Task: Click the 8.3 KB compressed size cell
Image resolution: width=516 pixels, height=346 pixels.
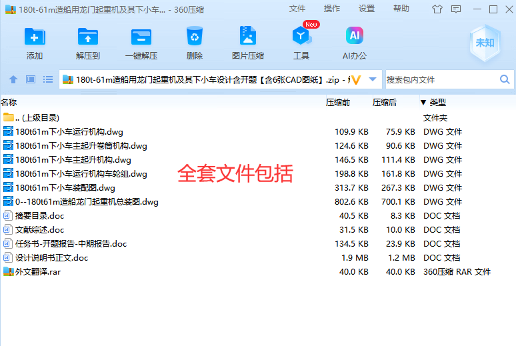Action: [403, 215]
